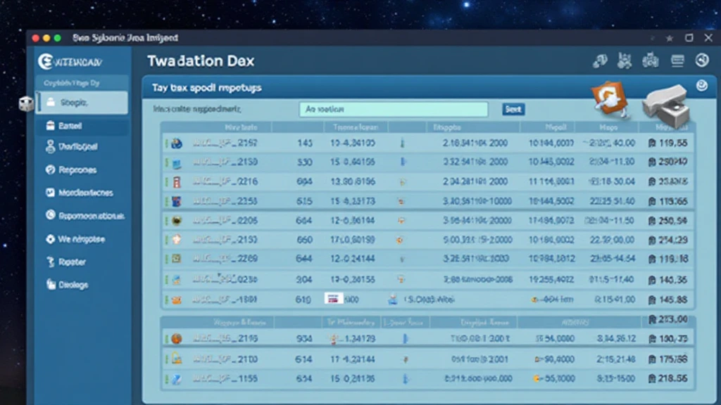This screenshot has width=721, height=405.
Task: Click the white dice icon at the left edge
Action: (25, 104)
